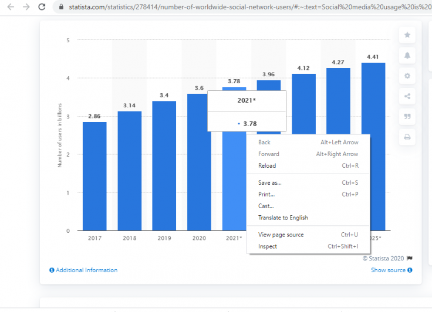This screenshot has width=432, height=312.
Task: Click the 2018 bar valued 3.14
Action: pyautogui.click(x=130, y=171)
